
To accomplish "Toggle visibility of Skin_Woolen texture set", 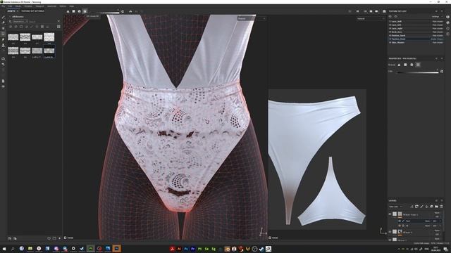I will click(390, 42).
